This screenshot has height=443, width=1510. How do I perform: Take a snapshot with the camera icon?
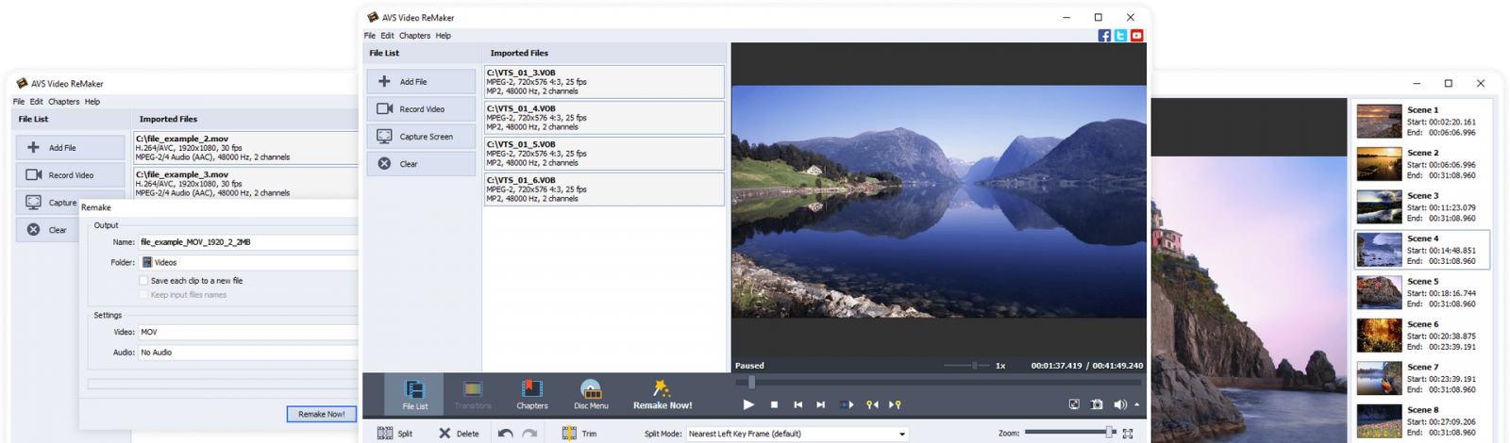(x=1097, y=404)
